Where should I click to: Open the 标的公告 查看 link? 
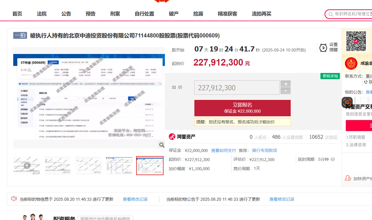369,92
